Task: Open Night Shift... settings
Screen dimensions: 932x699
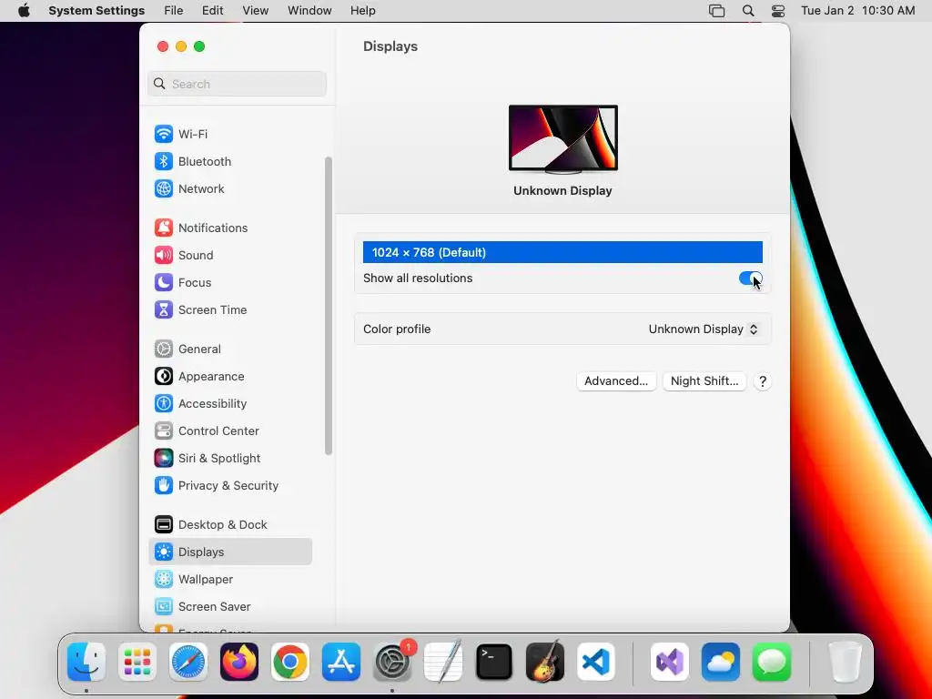Action: point(704,381)
